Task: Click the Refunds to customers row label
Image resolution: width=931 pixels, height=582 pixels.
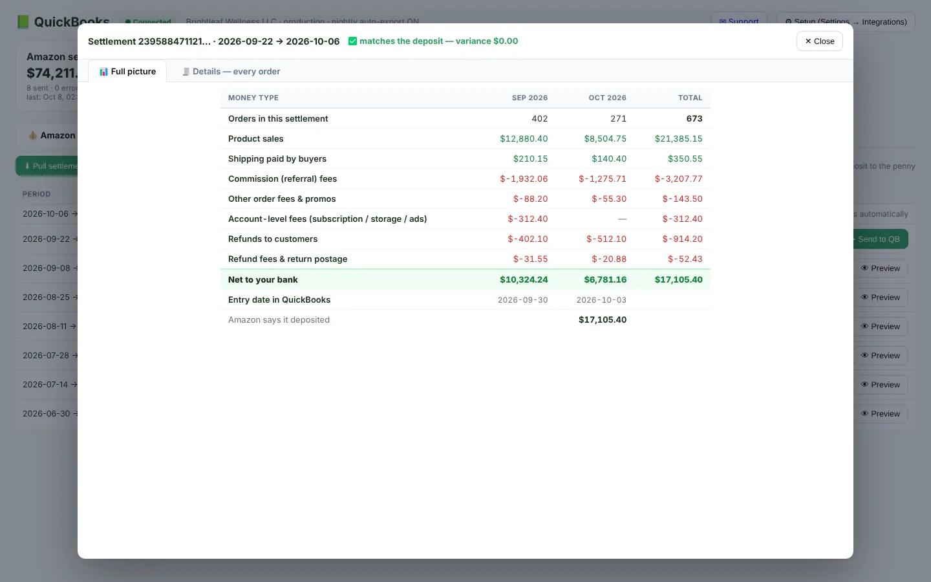Action: 273,239
